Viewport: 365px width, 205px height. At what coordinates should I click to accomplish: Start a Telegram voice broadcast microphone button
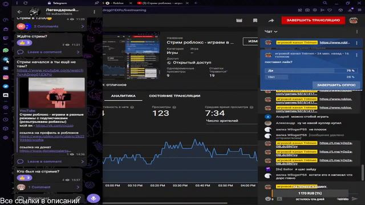pyautogui.click(x=94, y=198)
